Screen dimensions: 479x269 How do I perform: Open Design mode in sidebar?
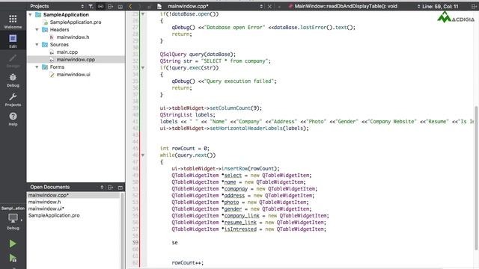13,61
